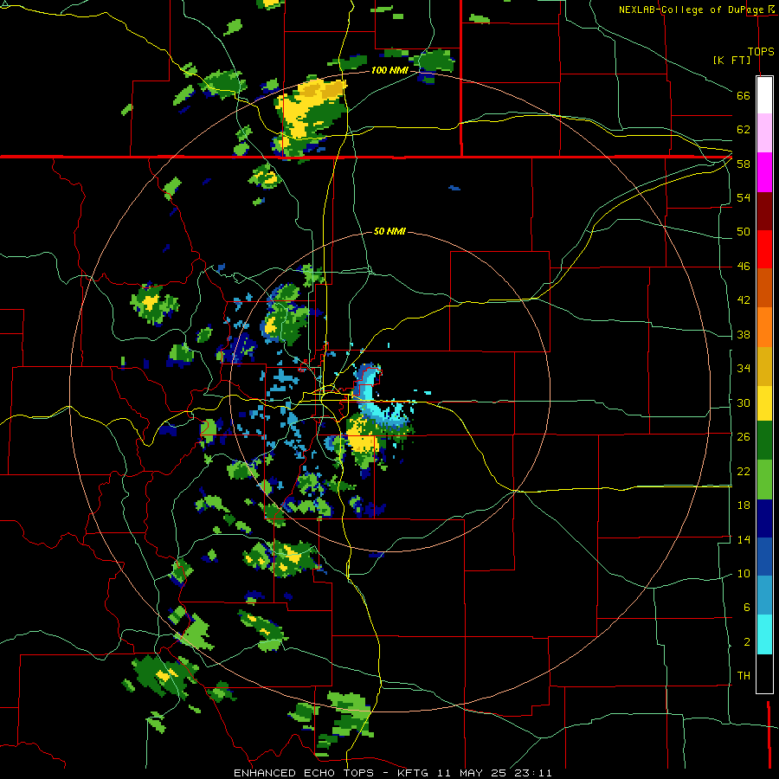This screenshot has width=779, height=779.
Task: Click the 34 scale label
Action: point(744,369)
